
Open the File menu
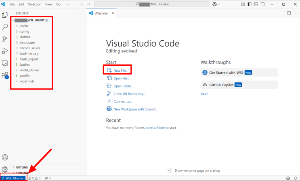pyautogui.click(x=12, y=4)
